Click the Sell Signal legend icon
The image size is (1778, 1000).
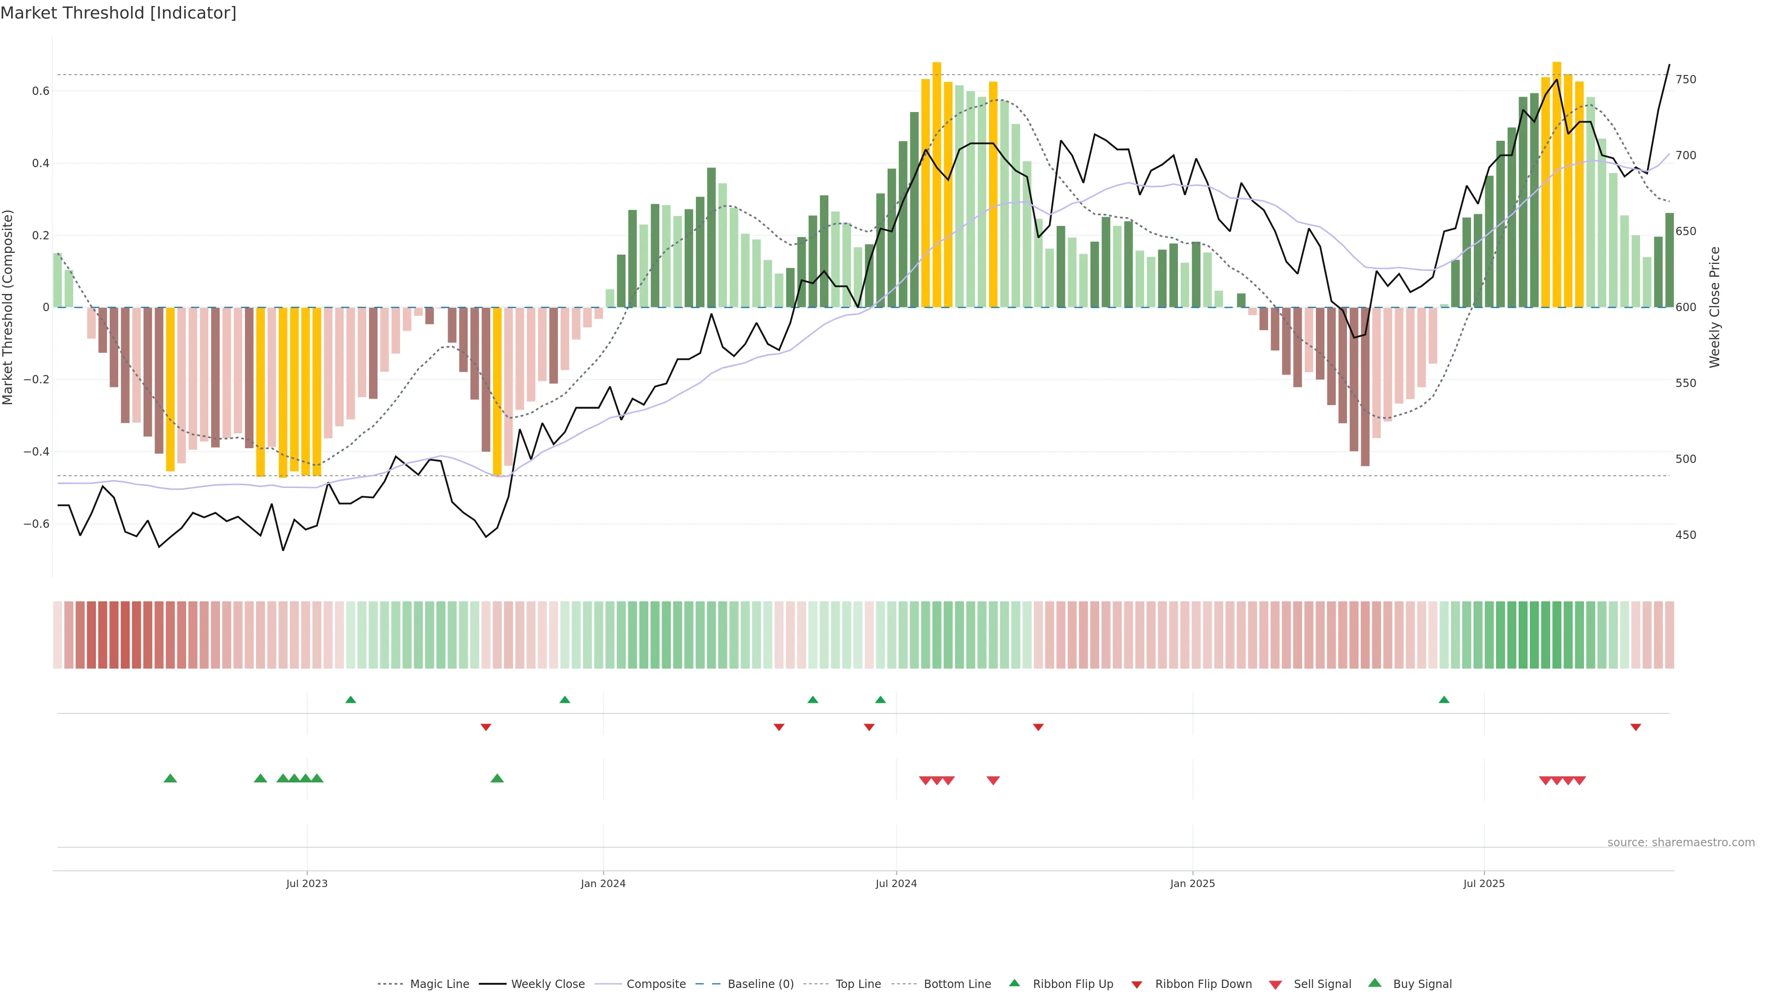pyautogui.click(x=1275, y=984)
